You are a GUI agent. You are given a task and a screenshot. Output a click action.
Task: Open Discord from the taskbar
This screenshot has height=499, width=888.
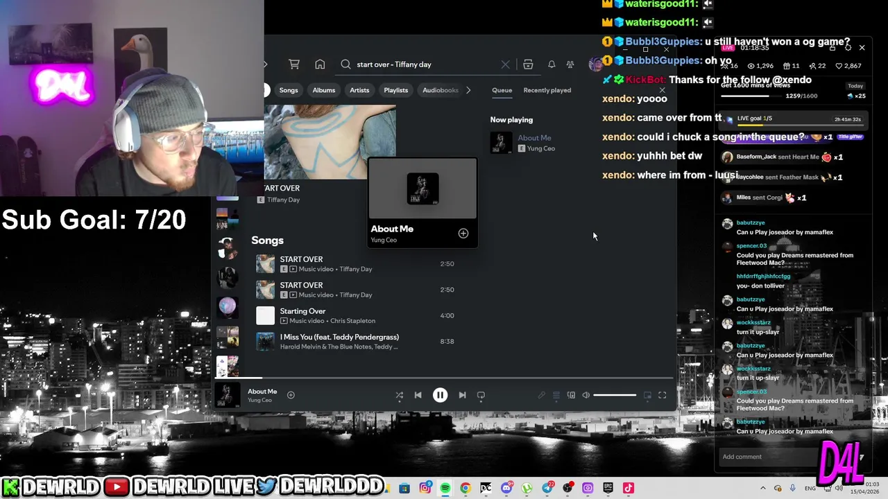click(506, 488)
